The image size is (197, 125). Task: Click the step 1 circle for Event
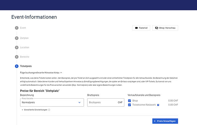pos(17,28)
